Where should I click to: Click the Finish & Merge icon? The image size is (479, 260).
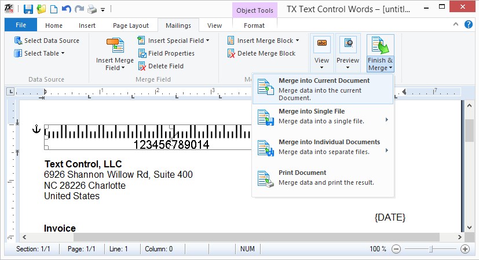pos(380,45)
